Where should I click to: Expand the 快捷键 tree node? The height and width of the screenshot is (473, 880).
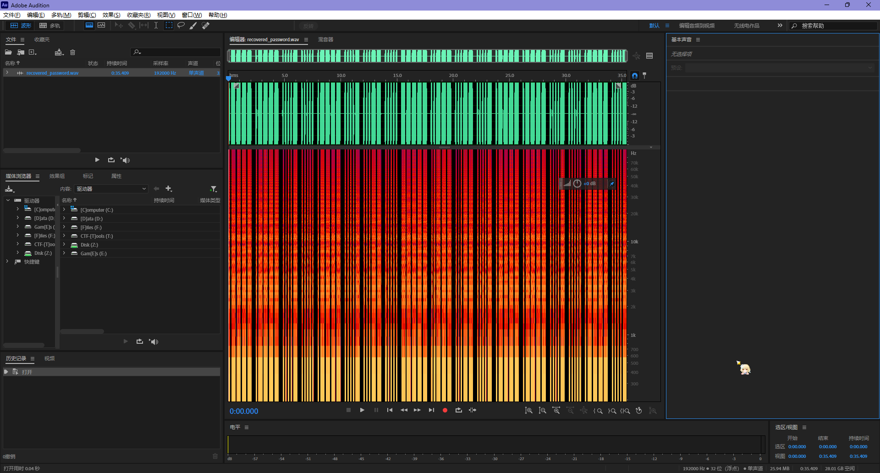(x=7, y=262)
